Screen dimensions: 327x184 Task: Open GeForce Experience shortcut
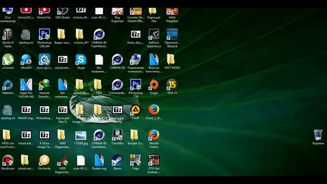click(154, 34)
